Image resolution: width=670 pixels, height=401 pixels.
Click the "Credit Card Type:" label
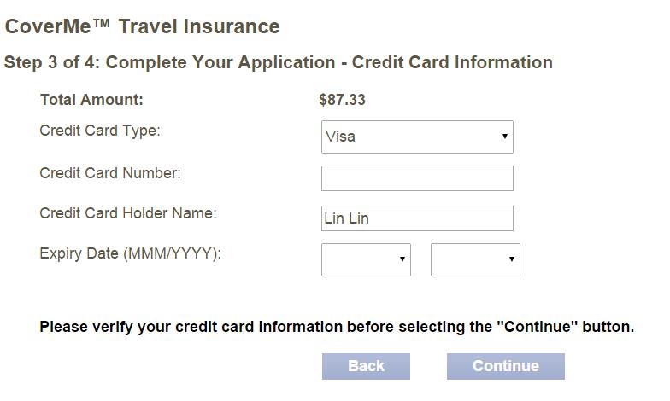[100, 131]
